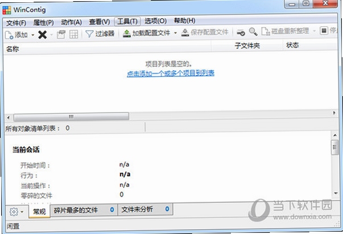343x234 pixels.
Task: Click the horizontal scrollbar left arrow
Action: pos(9,117)
